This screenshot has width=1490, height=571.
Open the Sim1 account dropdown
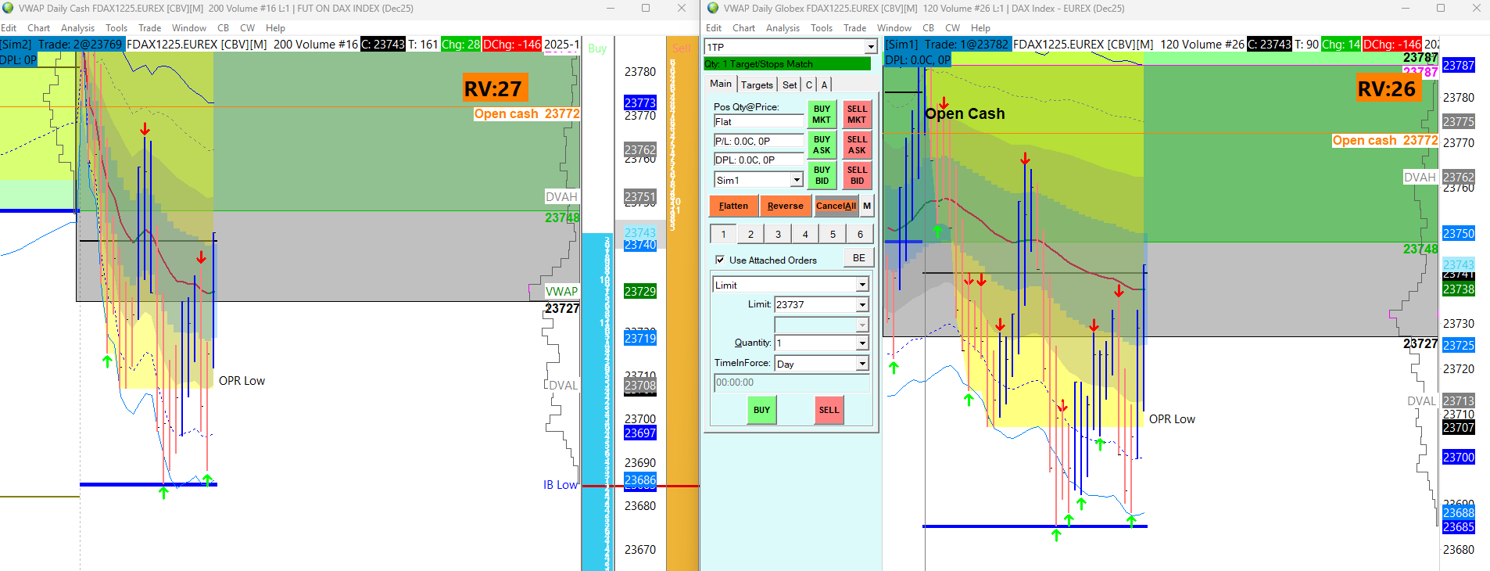[797, 180]
